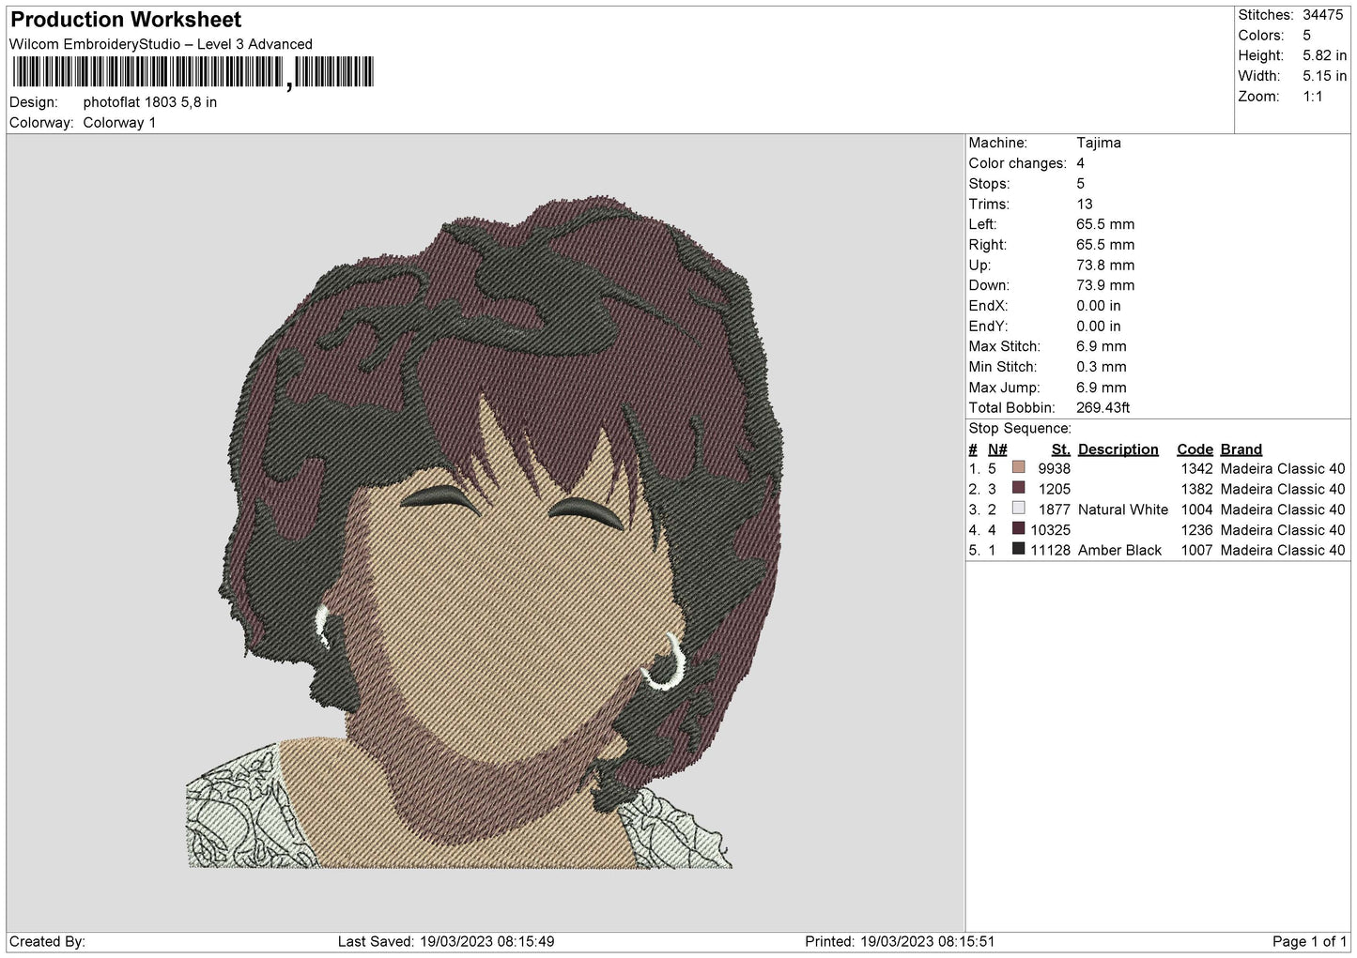Click the Left value 65.5 mm
The width and height of the screenshot is (1357, 958).
(1105, 224)
